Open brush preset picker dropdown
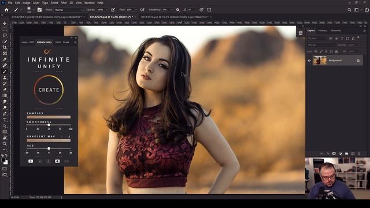Image resolution: width=370 pixels, height=208 pixels. tap(34, 10)
